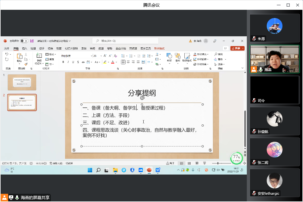
Task: Open the Arrange icon
Action: tap(177, 56)
